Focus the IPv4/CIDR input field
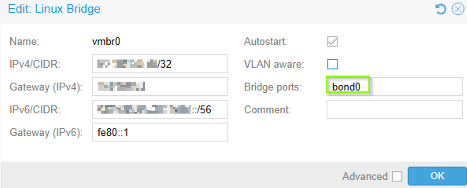 [160, 64]
